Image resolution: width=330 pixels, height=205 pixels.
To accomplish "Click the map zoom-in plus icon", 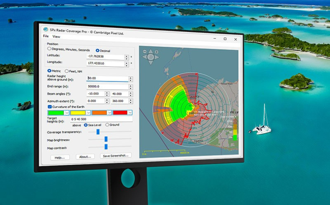I will pyautogui.click(x=157, y=51).
